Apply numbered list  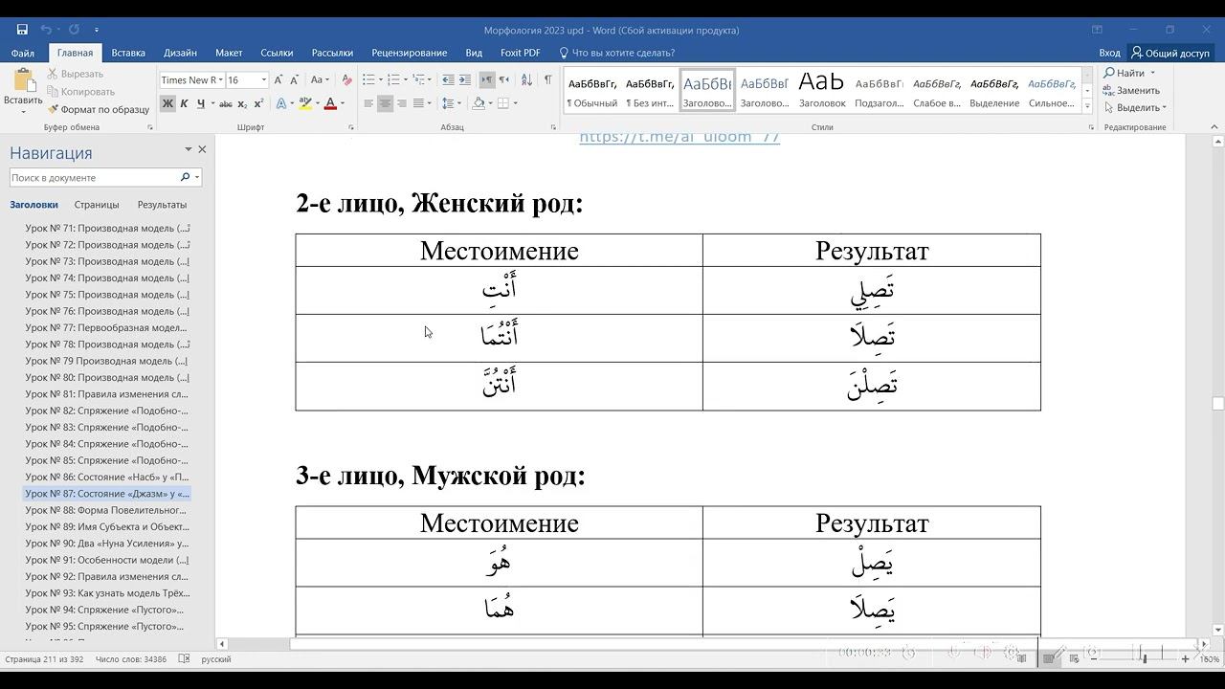(x=393, y=79)
